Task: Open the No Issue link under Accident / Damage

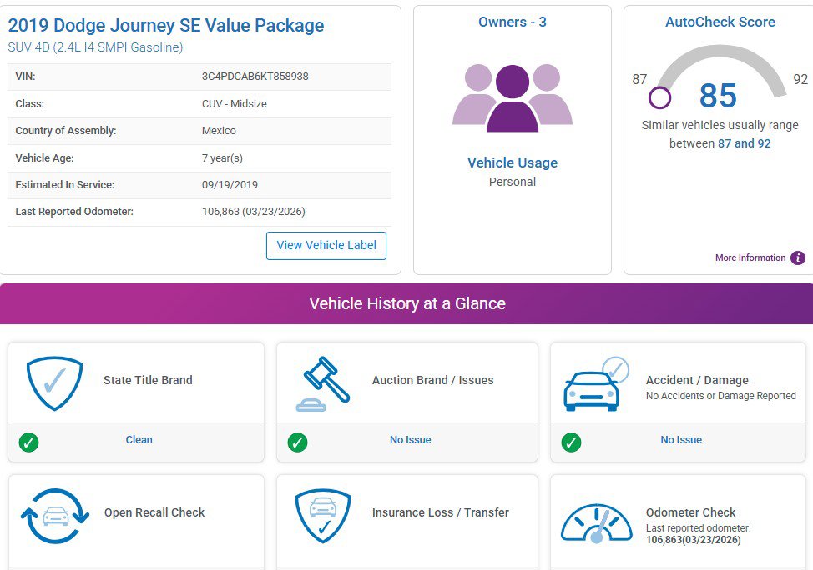Action: (681, 439)
